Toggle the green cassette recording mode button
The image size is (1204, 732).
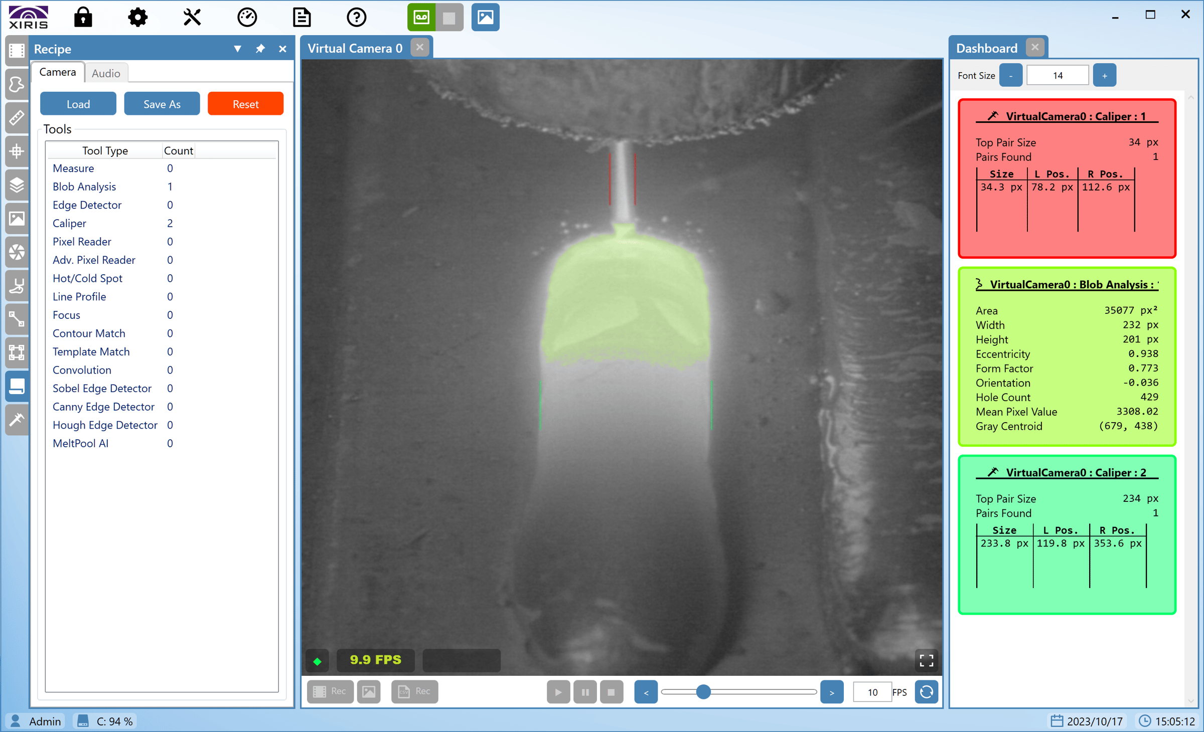421,17
